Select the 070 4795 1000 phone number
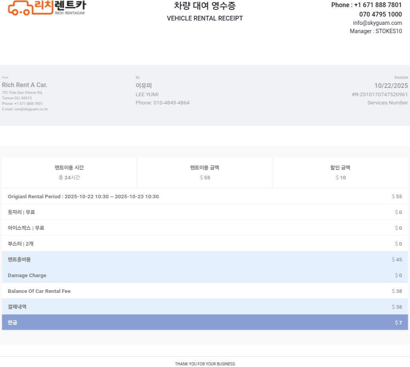 (x=380, y=14)
